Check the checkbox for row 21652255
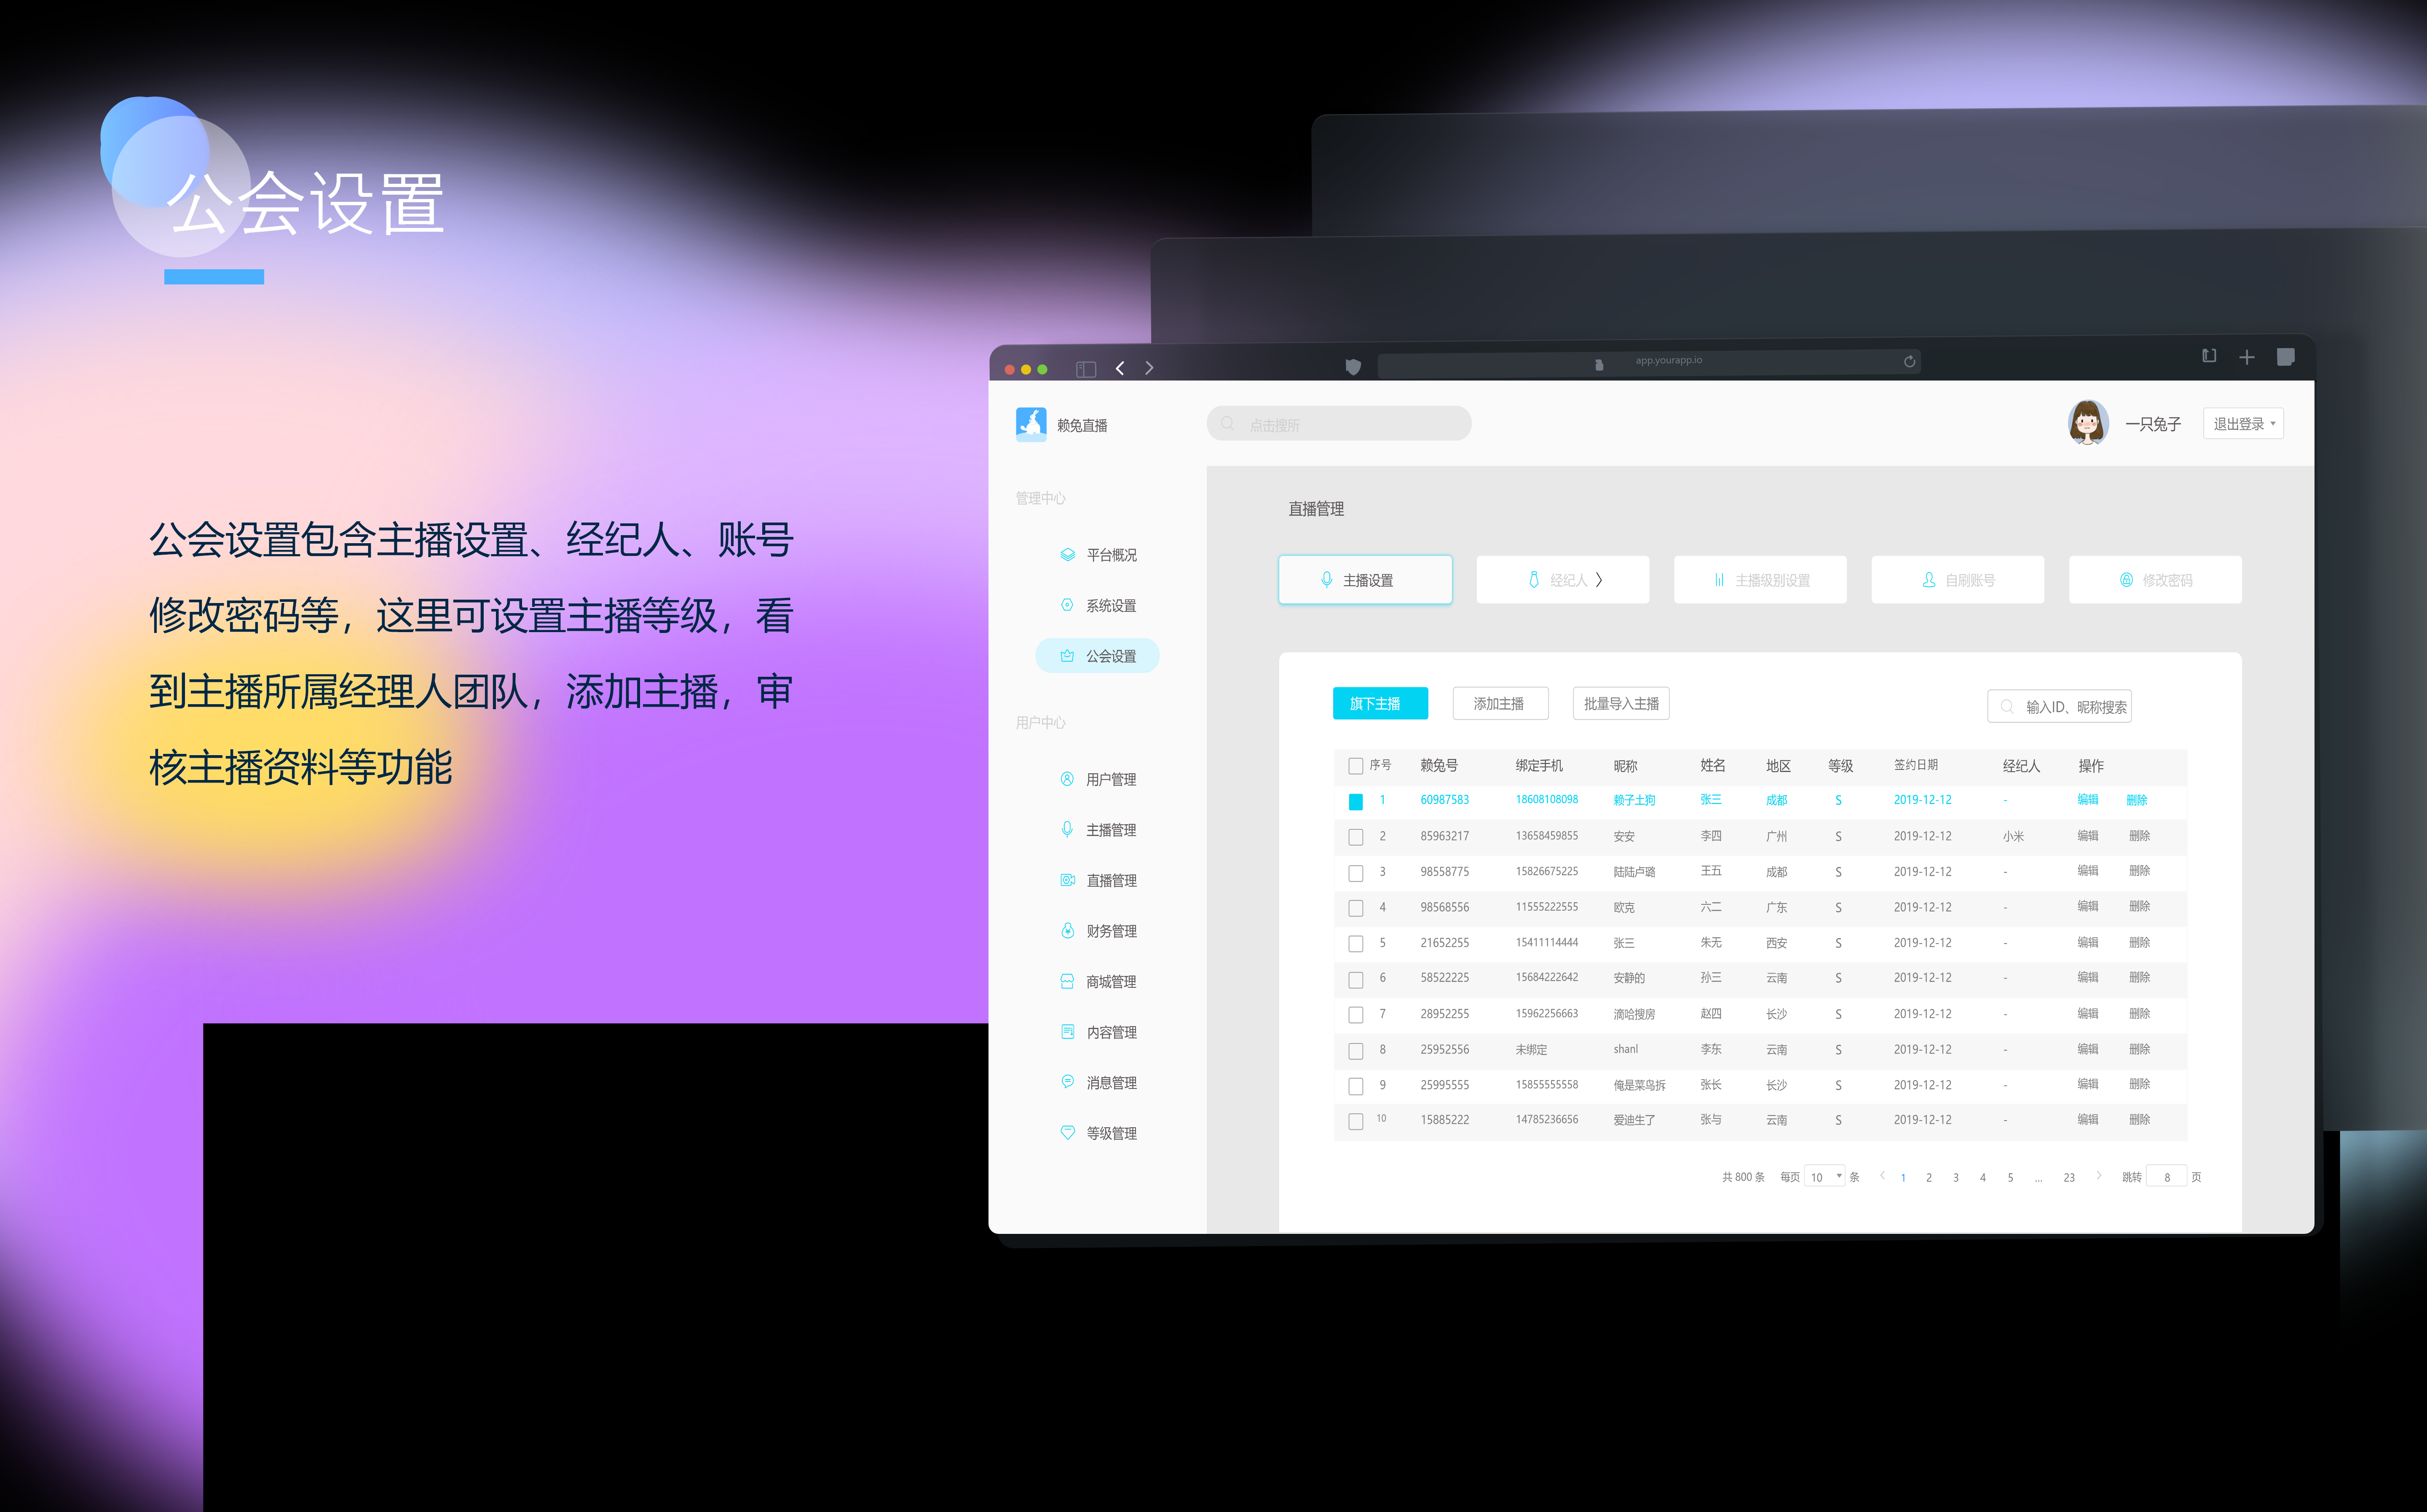Viewport: 2427px width, 1512px height. 1355,944
